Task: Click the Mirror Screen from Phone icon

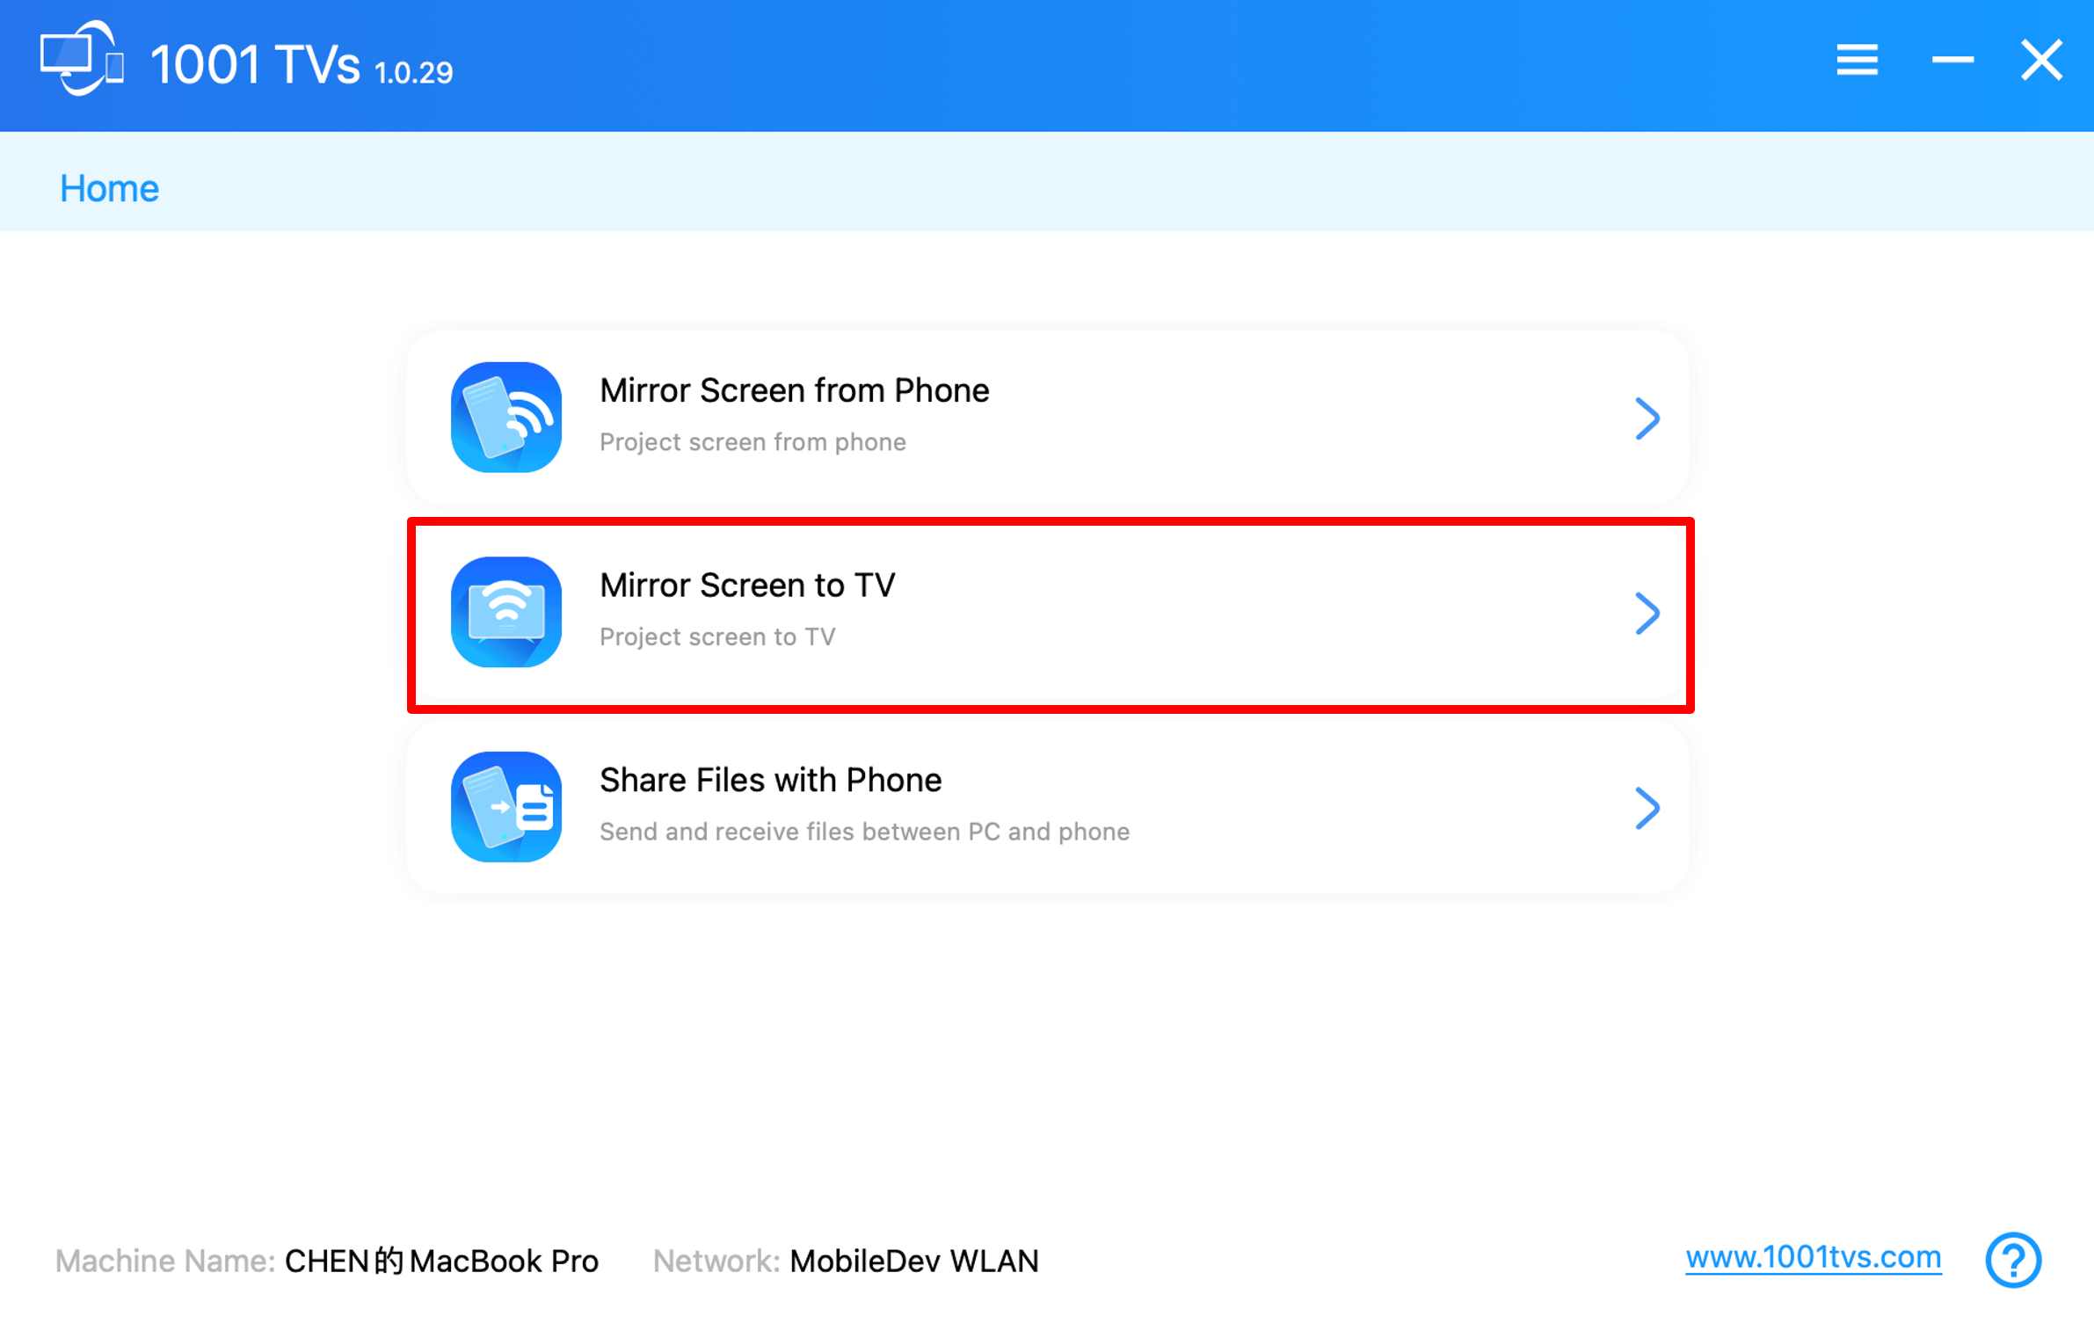Action: [505, 417]
